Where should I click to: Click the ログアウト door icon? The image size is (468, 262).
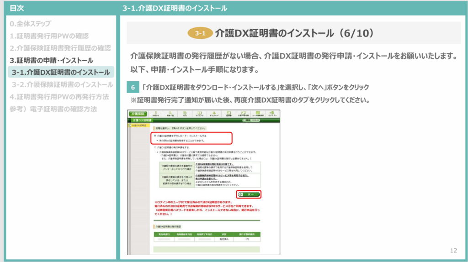(x=272, y=114)
